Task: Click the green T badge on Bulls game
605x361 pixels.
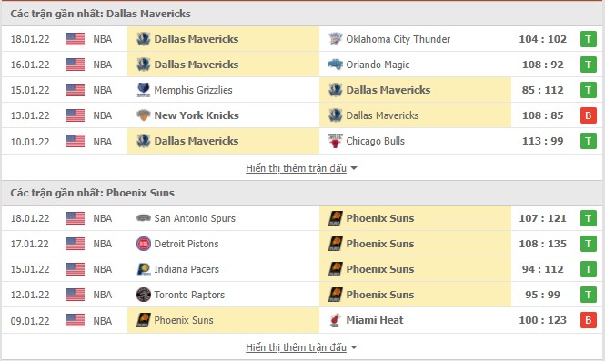Action: (589, 141)
